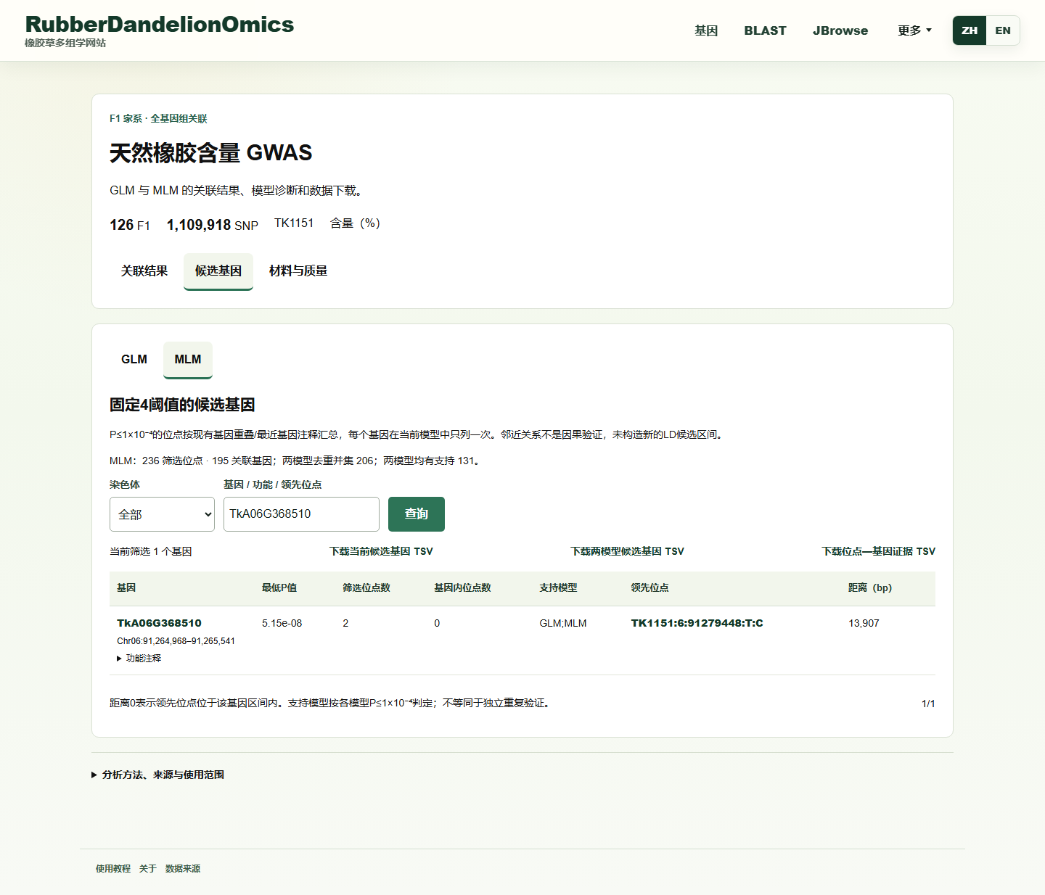The image size is (1045, 895).
Task: Click the 5.15e-08 P-value cell
Action: pyautogui.click(x=282, y=623)
